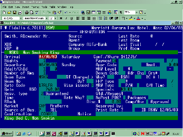Open the Table menu in Word
The width and height of the screenshot is (183, 137).
tap(52, 7)
